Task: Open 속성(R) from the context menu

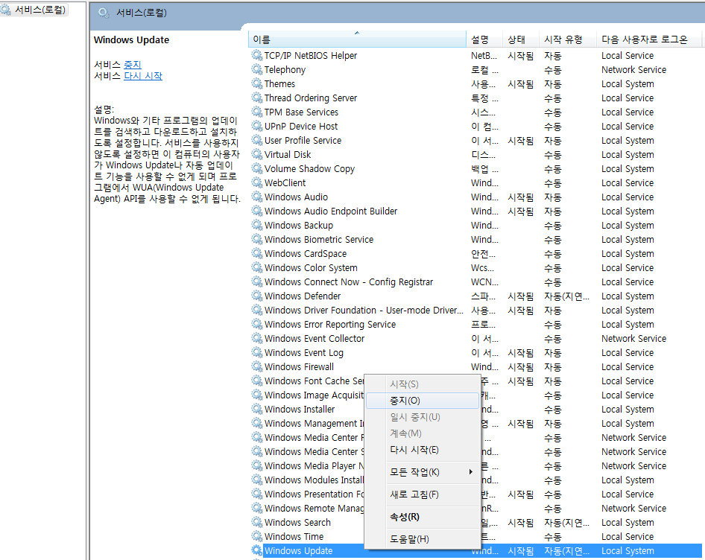Action: tap(423, 517)
